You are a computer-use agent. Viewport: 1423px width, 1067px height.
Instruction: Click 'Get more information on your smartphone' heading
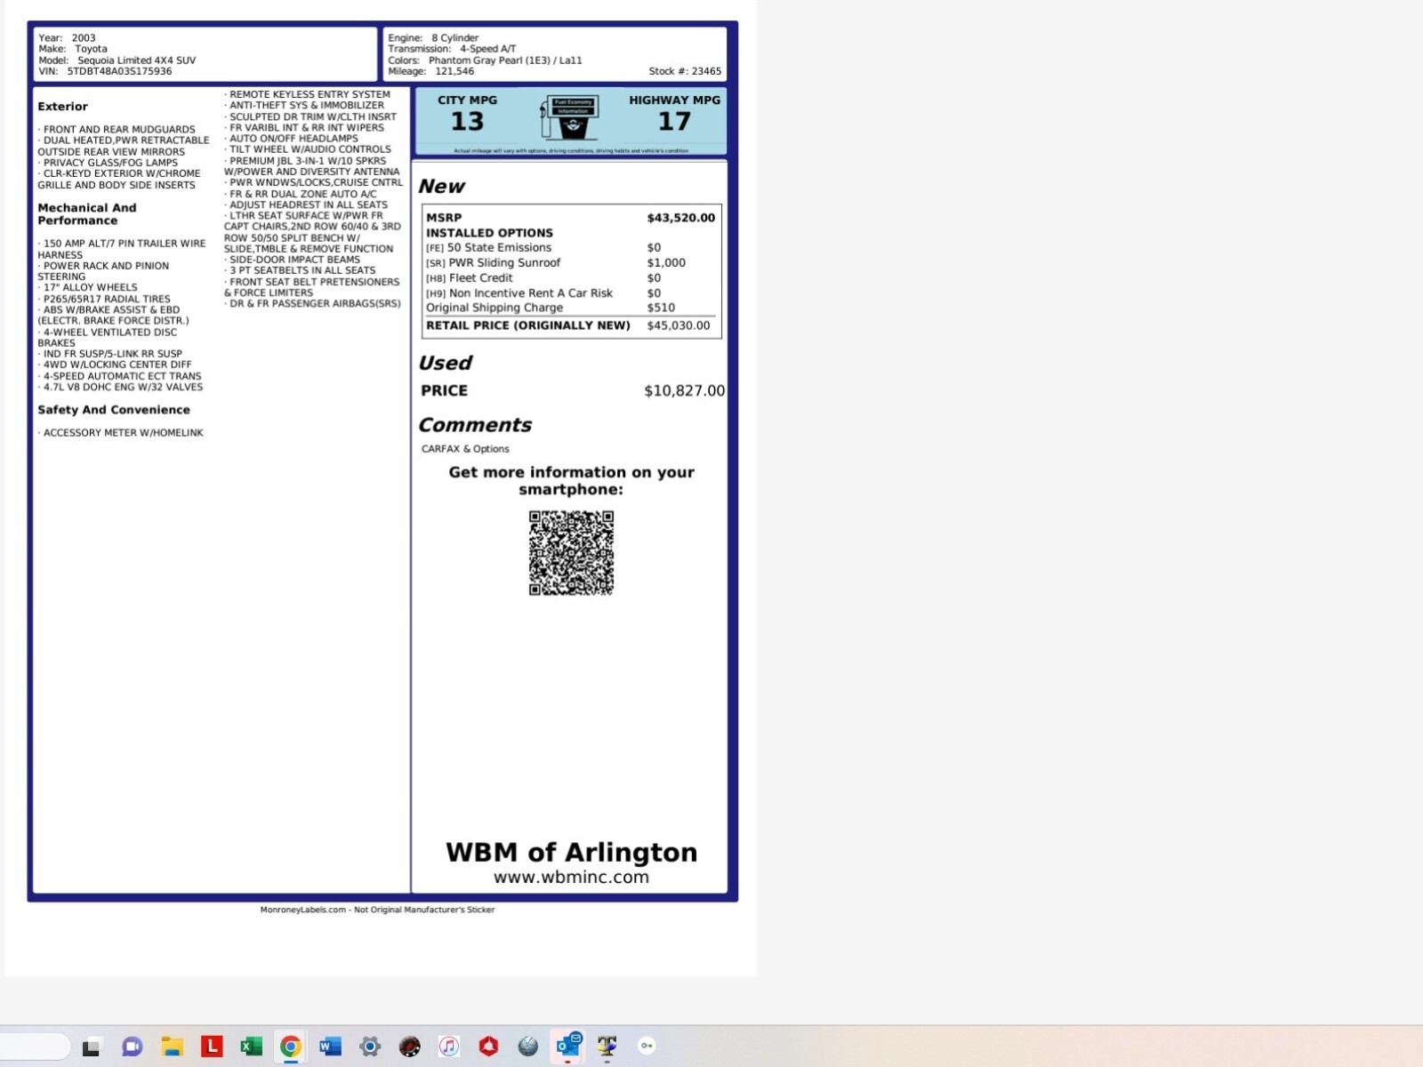point(571,481)
